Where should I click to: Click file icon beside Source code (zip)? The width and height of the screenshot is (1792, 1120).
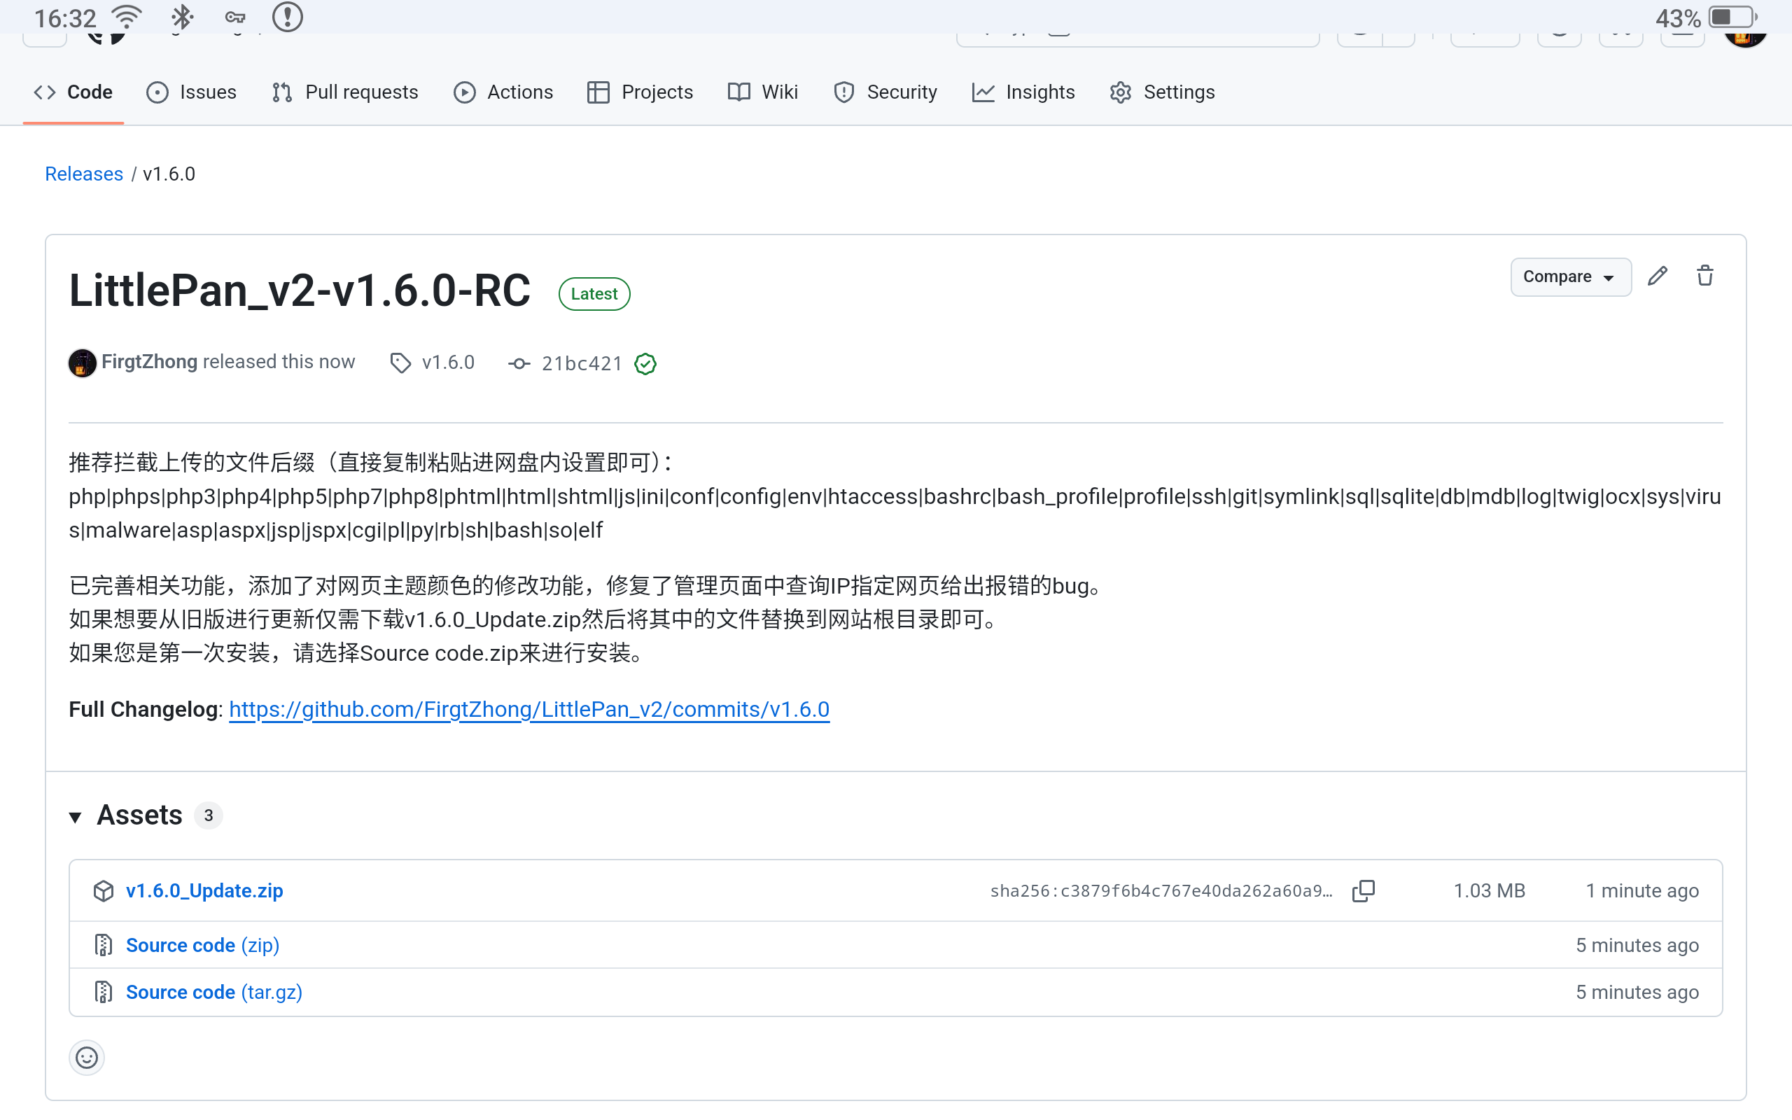click(x=104, y=945)
